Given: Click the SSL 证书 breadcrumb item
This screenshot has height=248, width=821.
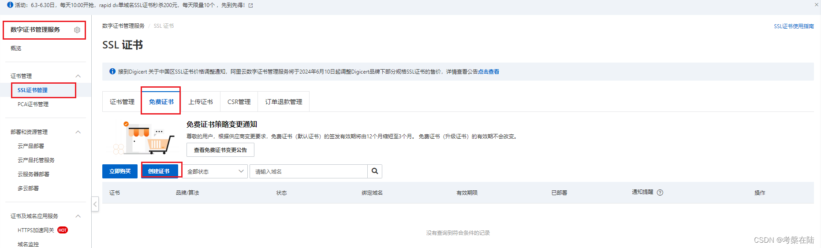Looking at the screenshot, I should point(164,26).
